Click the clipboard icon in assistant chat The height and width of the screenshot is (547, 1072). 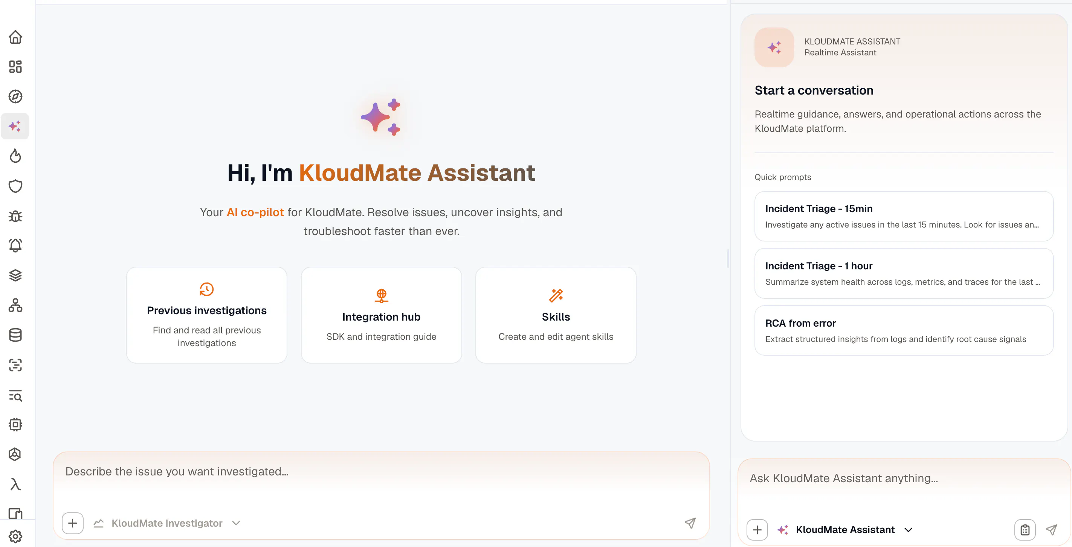coord(1025,530)
